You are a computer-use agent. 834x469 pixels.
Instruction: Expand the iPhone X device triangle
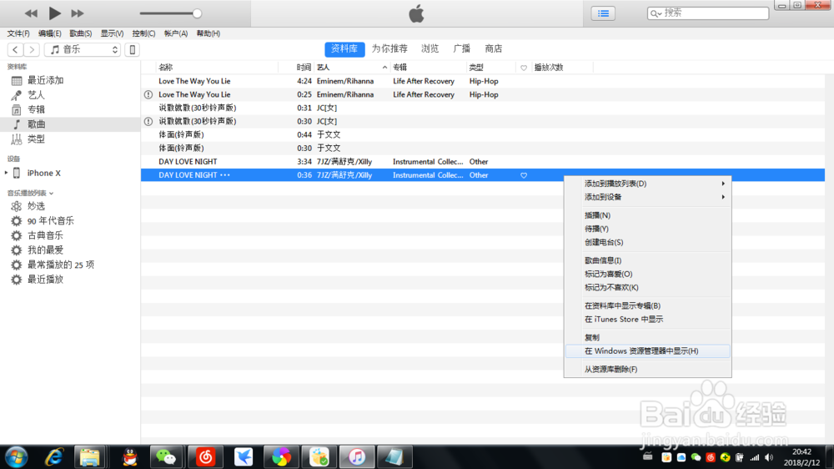click(x=7, y=173)
